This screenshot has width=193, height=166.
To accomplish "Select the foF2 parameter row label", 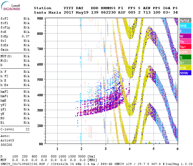I will click(x=4, y=19).
